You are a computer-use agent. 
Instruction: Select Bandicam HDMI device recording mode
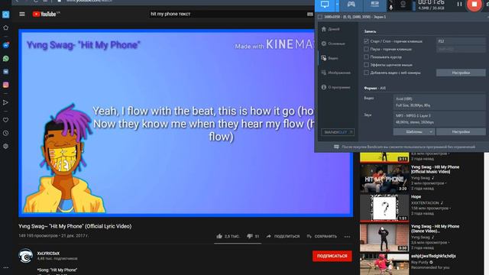coord(374,5)
